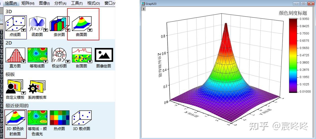Click color scale value 0.4725
The width and height of the screenshot is (316, 139).
(x=304, y=55)
